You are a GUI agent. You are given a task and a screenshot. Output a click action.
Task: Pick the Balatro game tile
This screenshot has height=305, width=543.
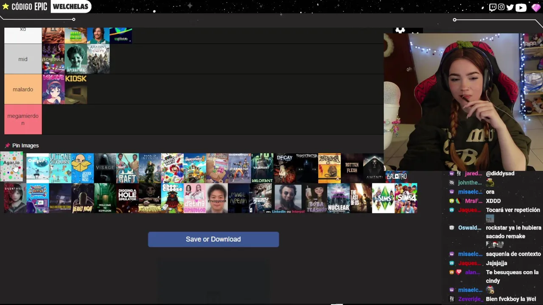[x=396, y=176]
